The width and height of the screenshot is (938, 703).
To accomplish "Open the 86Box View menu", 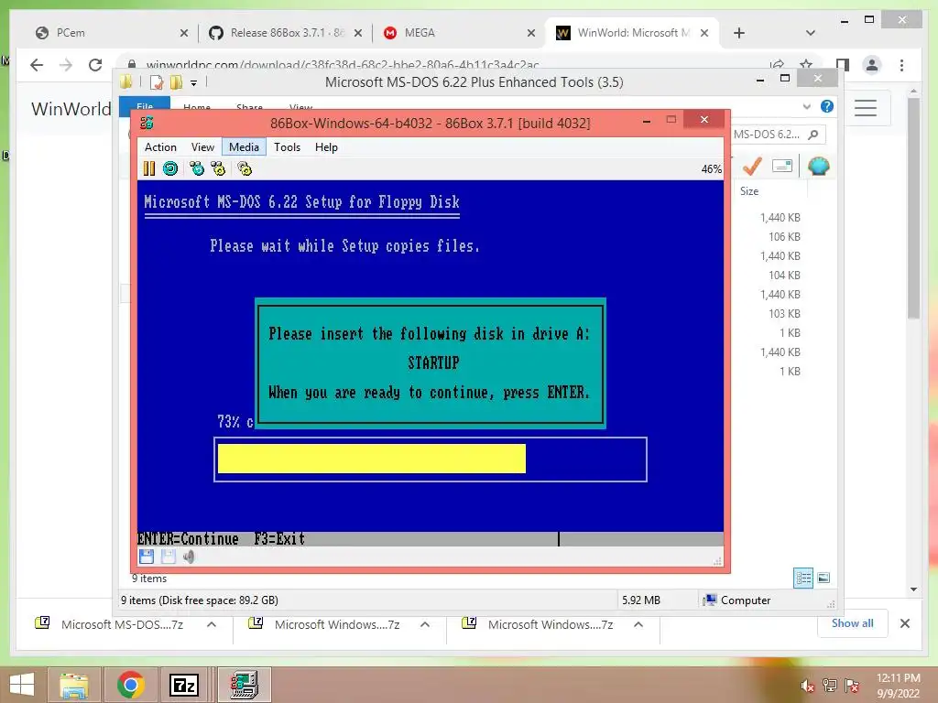I will click(202, 147).
